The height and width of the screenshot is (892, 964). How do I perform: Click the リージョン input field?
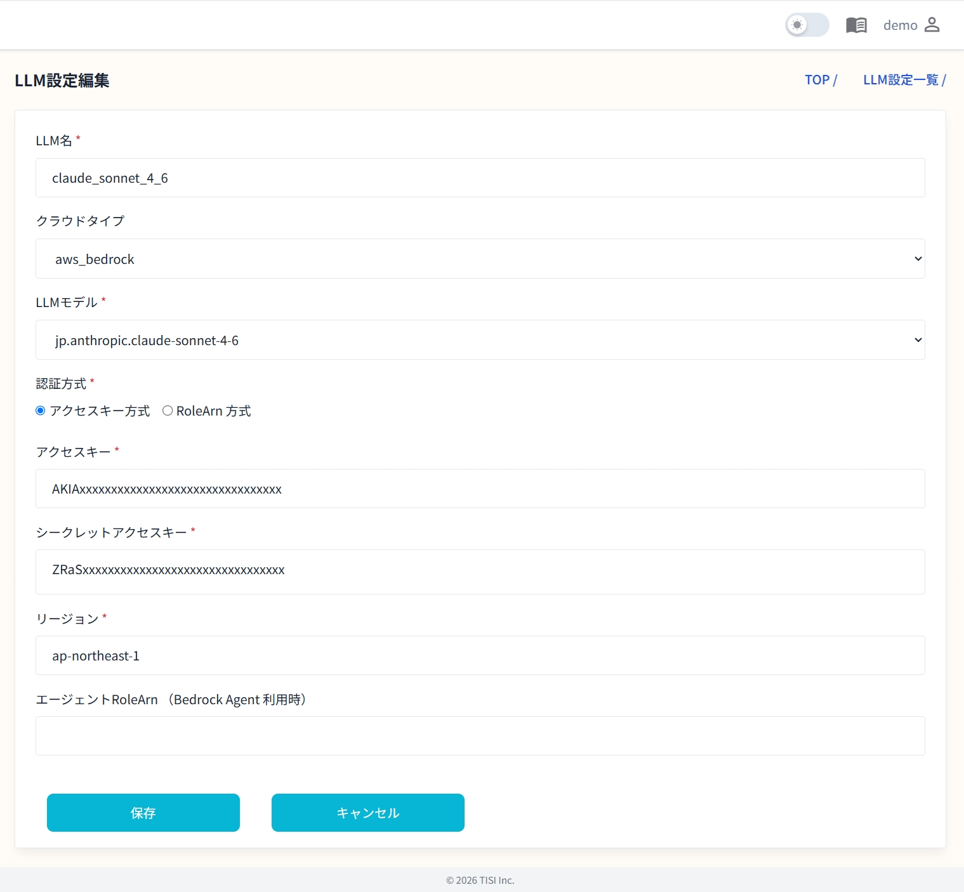[x=480, y=655]
